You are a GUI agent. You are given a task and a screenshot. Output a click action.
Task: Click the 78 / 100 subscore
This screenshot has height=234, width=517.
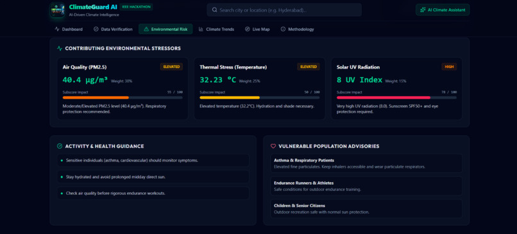click(449, 92)
